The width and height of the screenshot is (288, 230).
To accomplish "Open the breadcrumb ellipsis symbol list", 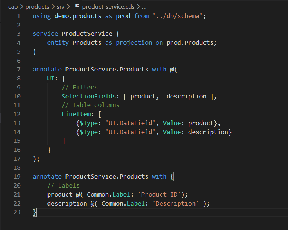I will pyautogui.click(x=144, y=8).
